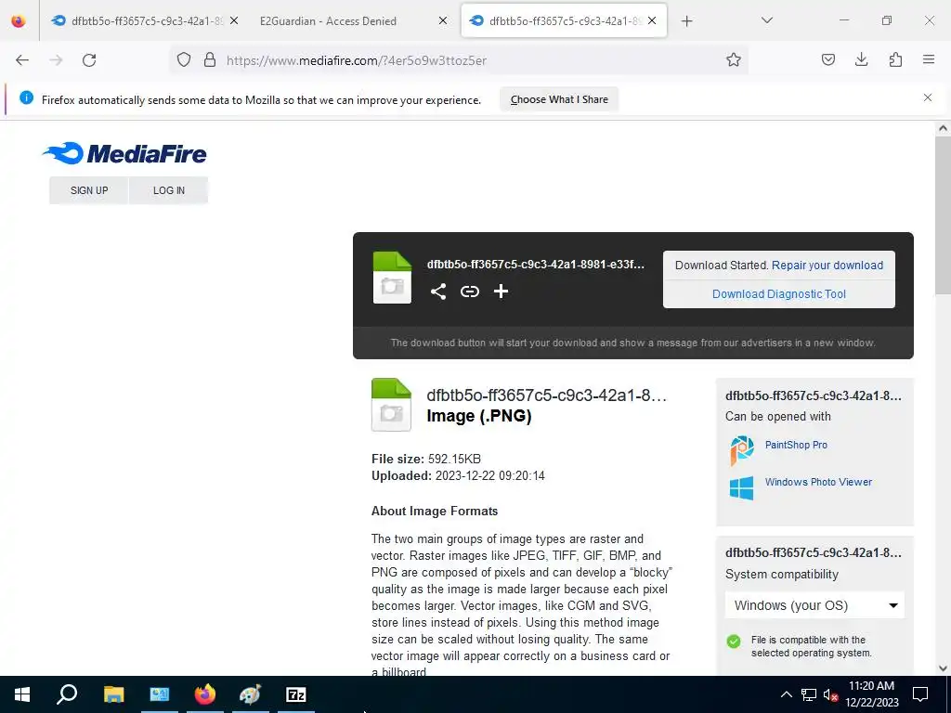Open the list all tabs chevron
Image resolution: width=951 pixels, height=713 pixels.
point(766,20)
